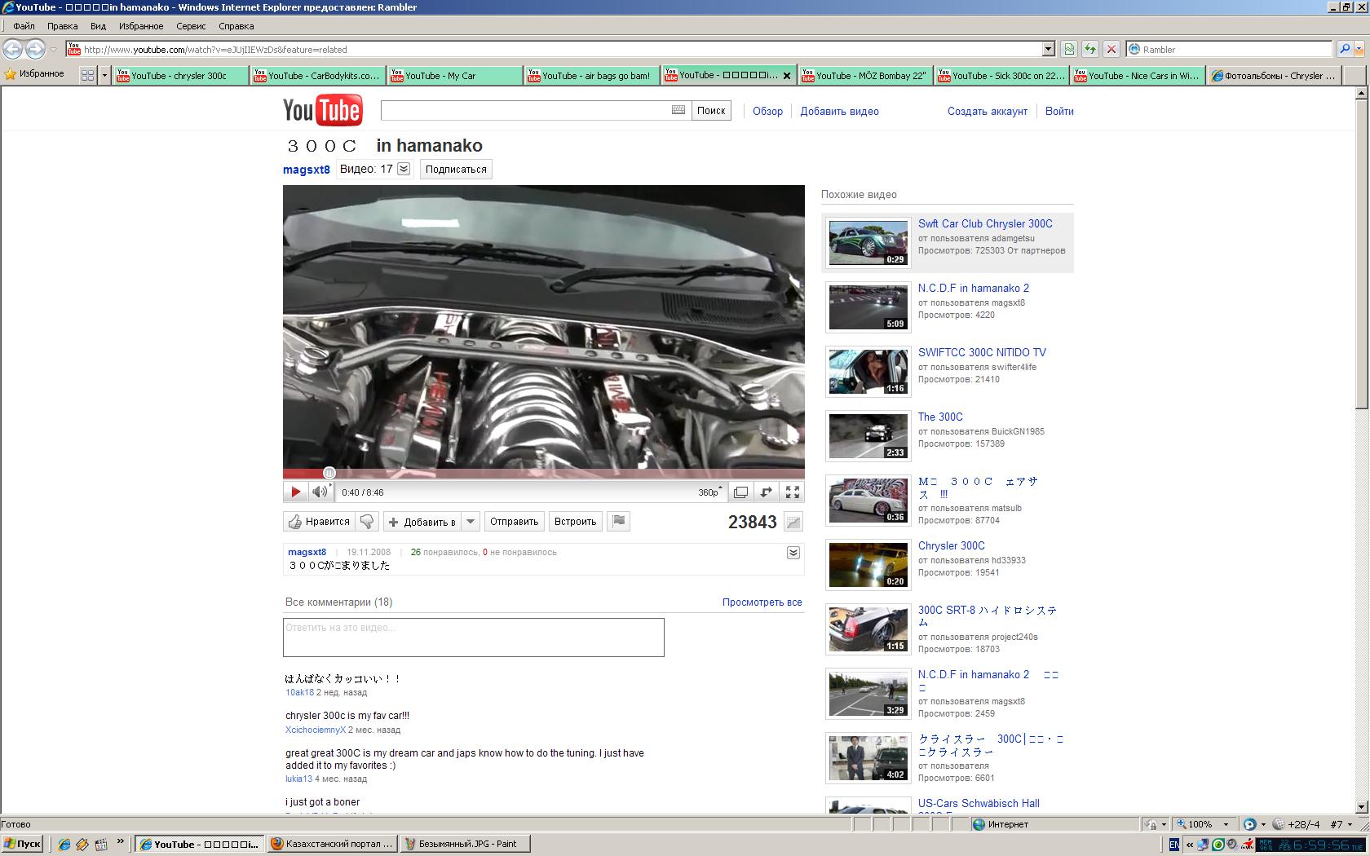Click the Поиск search button
The width and height of the screenshot is (1370, 856).
[x=711, y=111]
